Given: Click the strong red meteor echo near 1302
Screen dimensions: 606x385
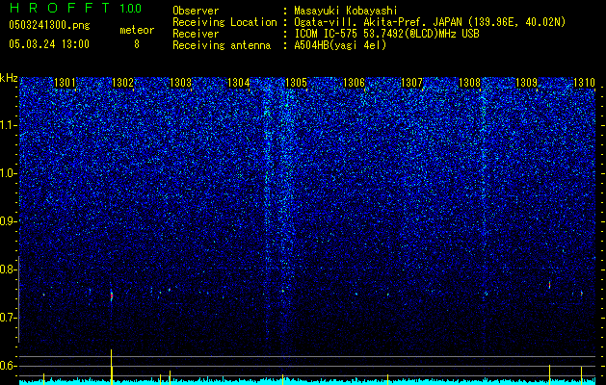Looking at the screenshot, I should pos(112,295).
